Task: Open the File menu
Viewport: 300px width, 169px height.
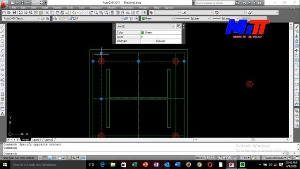Action: 14,8
